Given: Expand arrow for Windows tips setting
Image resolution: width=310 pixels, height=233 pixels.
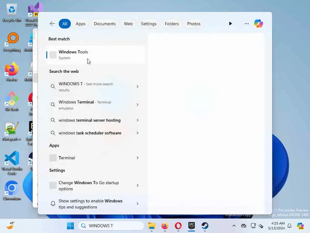Looking at the screenshot, I should pos(138,204).
